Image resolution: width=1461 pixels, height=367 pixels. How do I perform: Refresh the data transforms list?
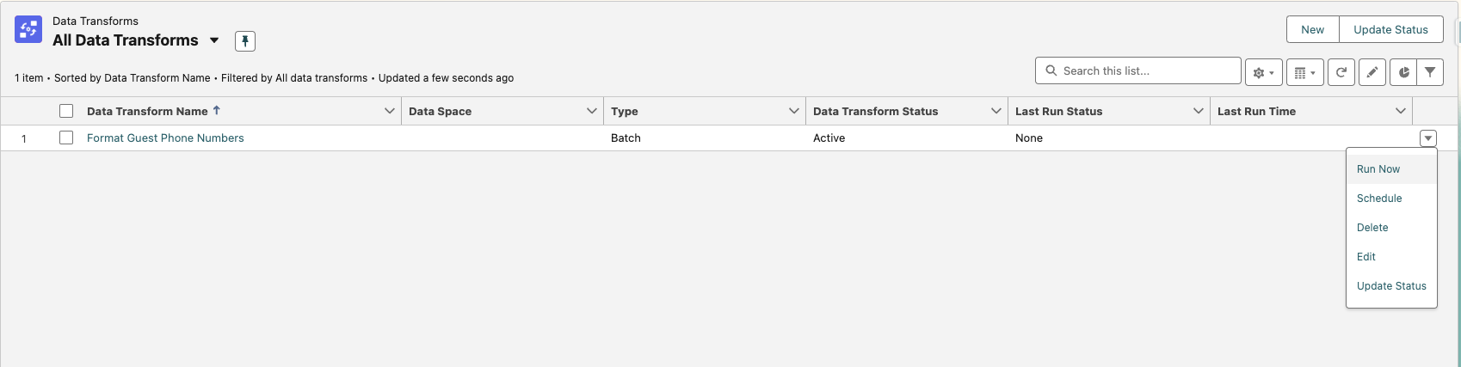(x=1341, y=73)
